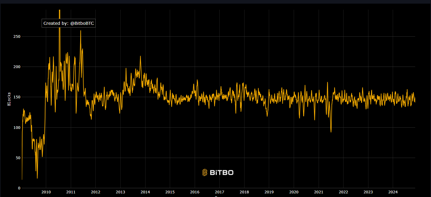
Task: Select the 2011 year label on x-axis
Action: coord(71,192)
